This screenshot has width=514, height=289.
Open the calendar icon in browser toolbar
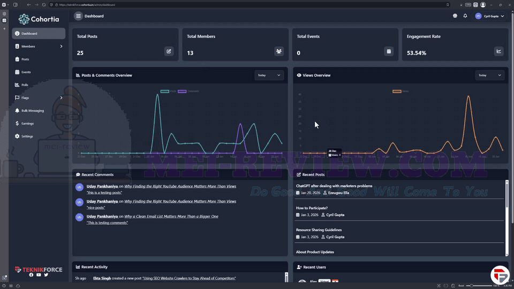(x=475, y=5)
